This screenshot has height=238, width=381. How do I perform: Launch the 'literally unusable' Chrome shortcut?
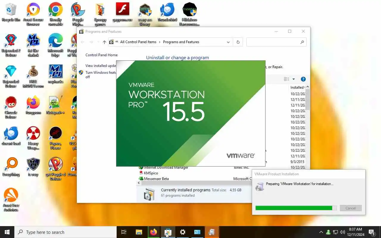pos(55,14)
